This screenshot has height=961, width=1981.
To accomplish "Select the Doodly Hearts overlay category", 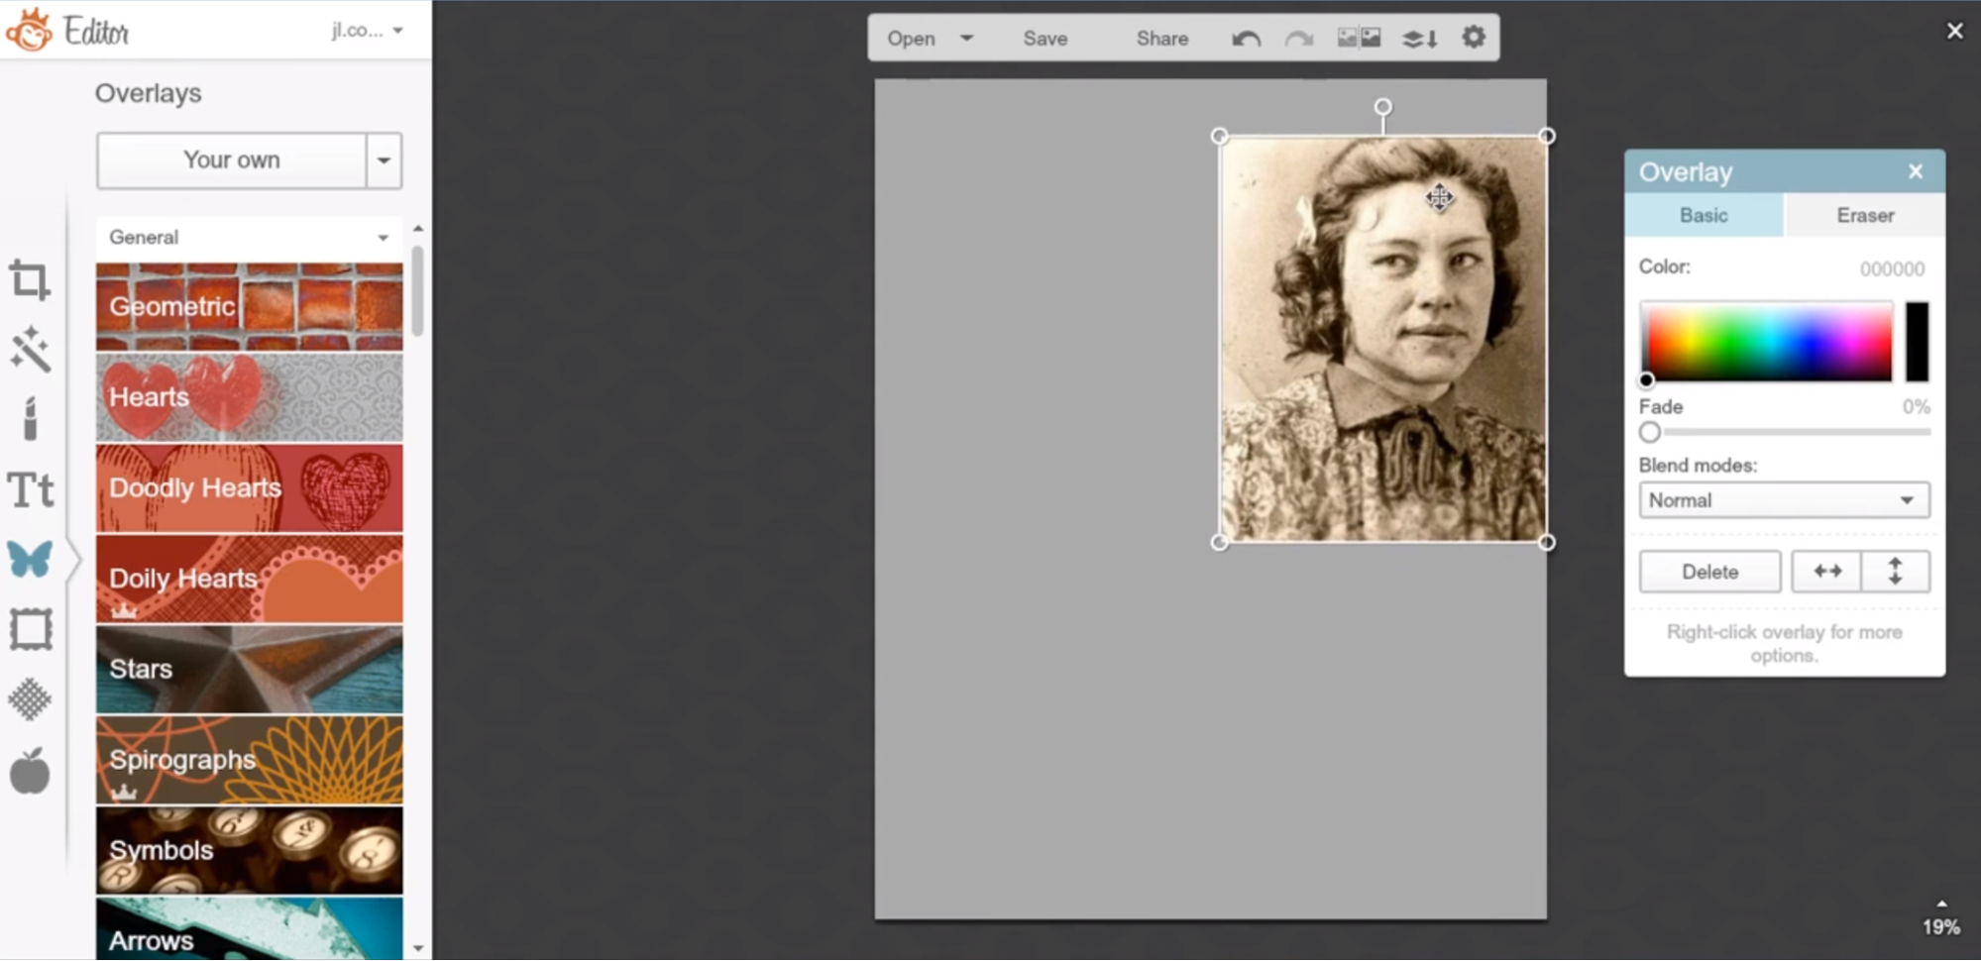I will 249,487.
